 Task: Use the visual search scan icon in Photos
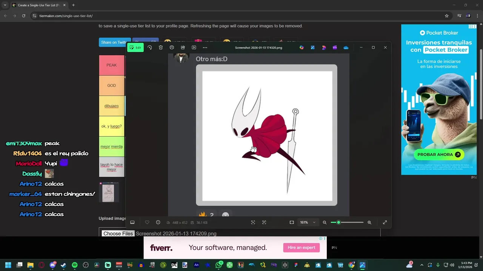[253, 222]
